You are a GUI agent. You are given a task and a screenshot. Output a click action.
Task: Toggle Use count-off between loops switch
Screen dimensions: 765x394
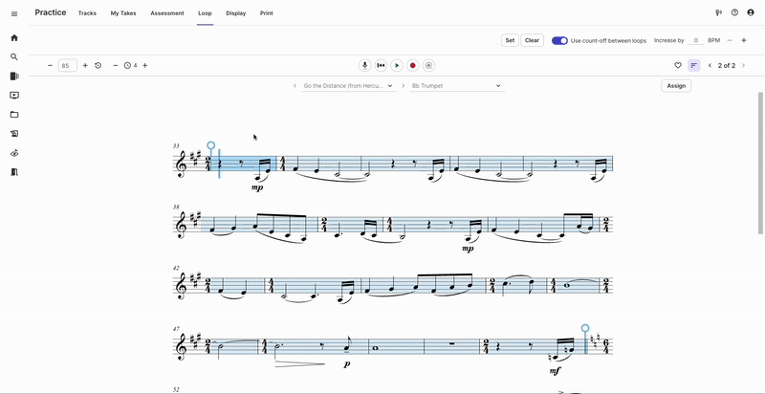click(559, 40)
